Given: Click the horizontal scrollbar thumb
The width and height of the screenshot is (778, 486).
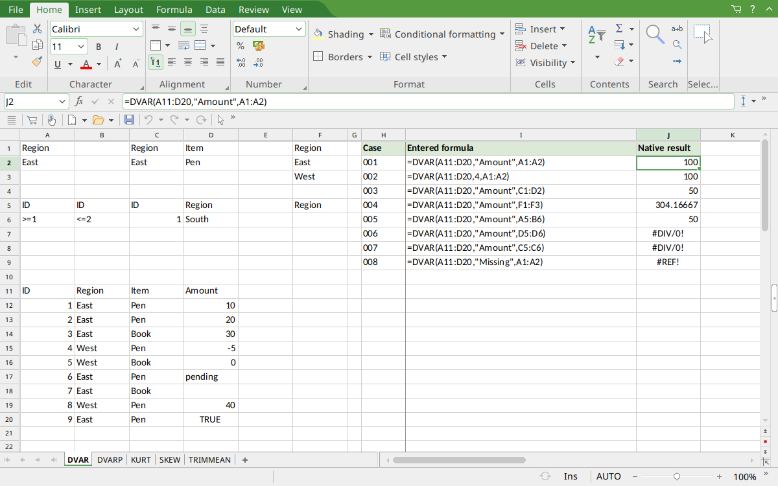Looking at the screenshot, I should [458, 460].
